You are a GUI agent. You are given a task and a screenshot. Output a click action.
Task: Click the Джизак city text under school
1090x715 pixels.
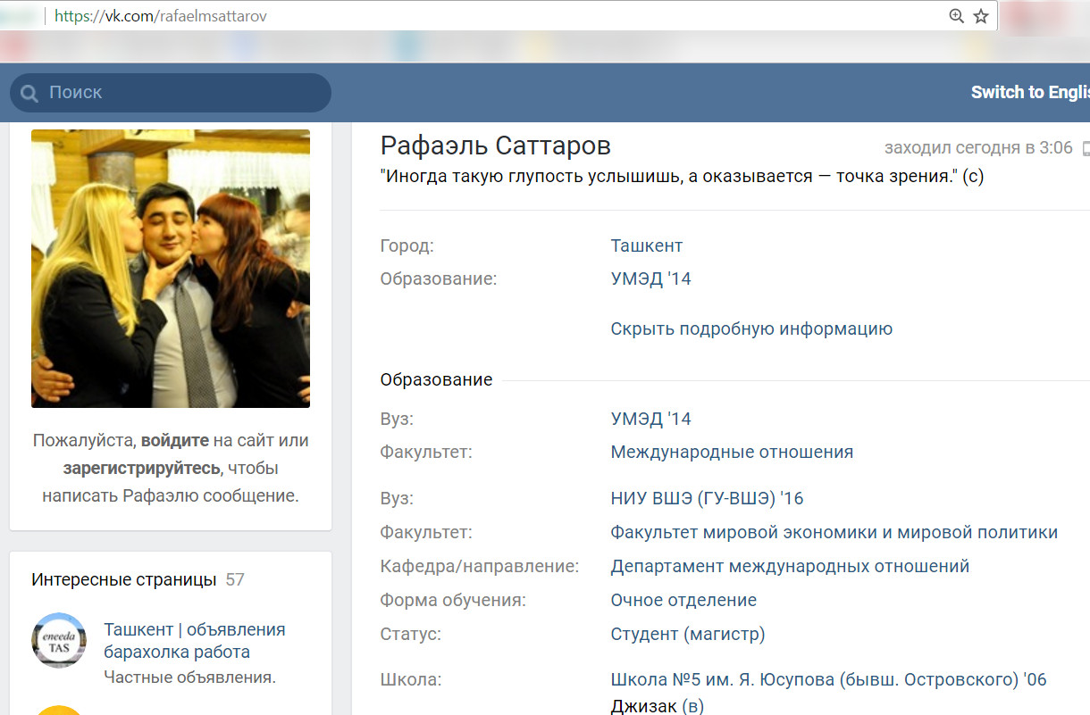[643, 706]
